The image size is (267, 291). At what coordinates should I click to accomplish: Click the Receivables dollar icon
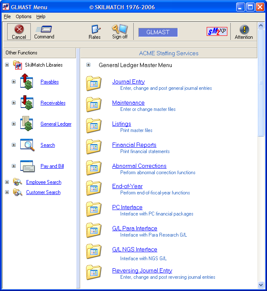pos(27,102)
